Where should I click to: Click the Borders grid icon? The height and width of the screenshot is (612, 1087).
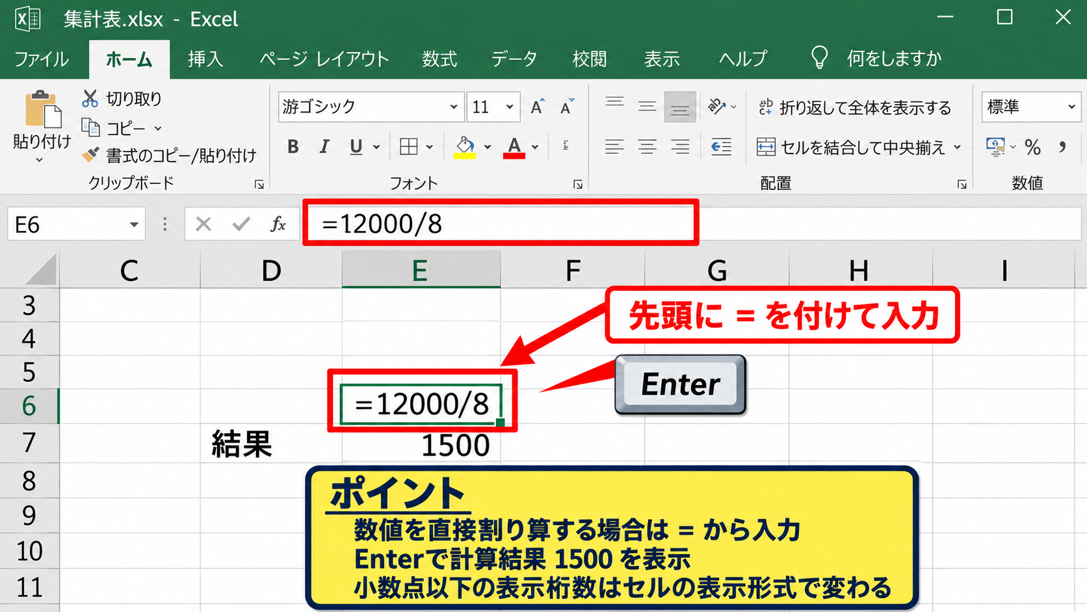pyautogui.click(x=409, y=147)
